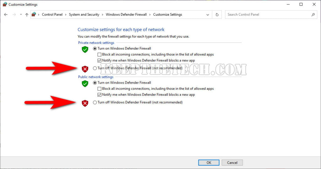
Task: Focus the Search Control Panel field
Action: click(x=271, y=14)
